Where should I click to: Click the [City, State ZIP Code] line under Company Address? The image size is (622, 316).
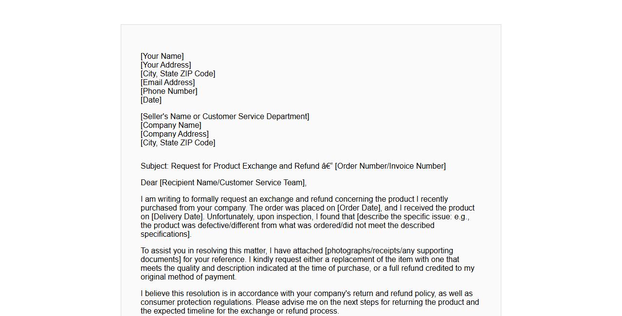click(178, 143)
